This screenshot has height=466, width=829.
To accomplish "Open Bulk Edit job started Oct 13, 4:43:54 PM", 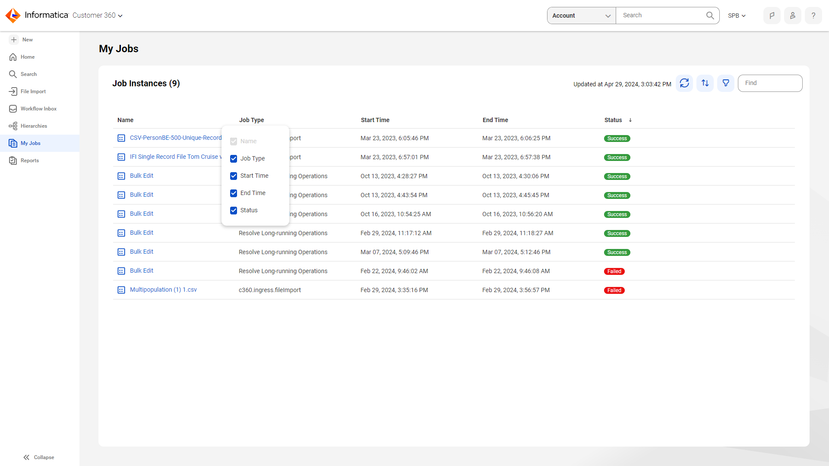I will (x=142, y=195).
